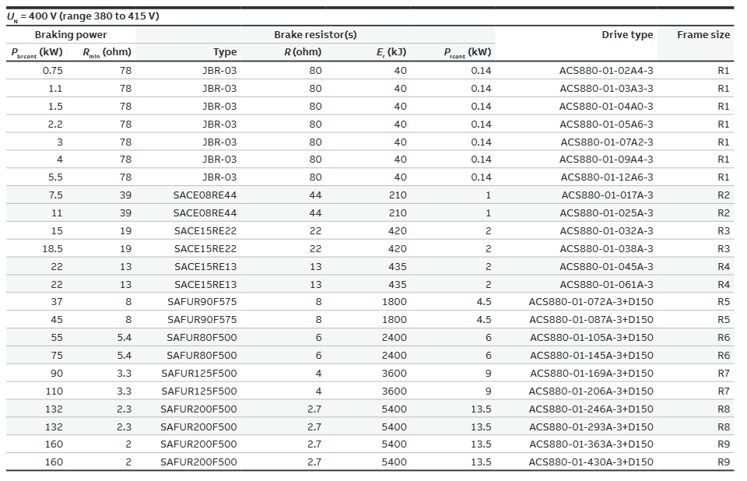This screenshot has height=481, width=747.
Task: Click drive type ACS880-01-04A0-3
Action: [x=606, y=107]
